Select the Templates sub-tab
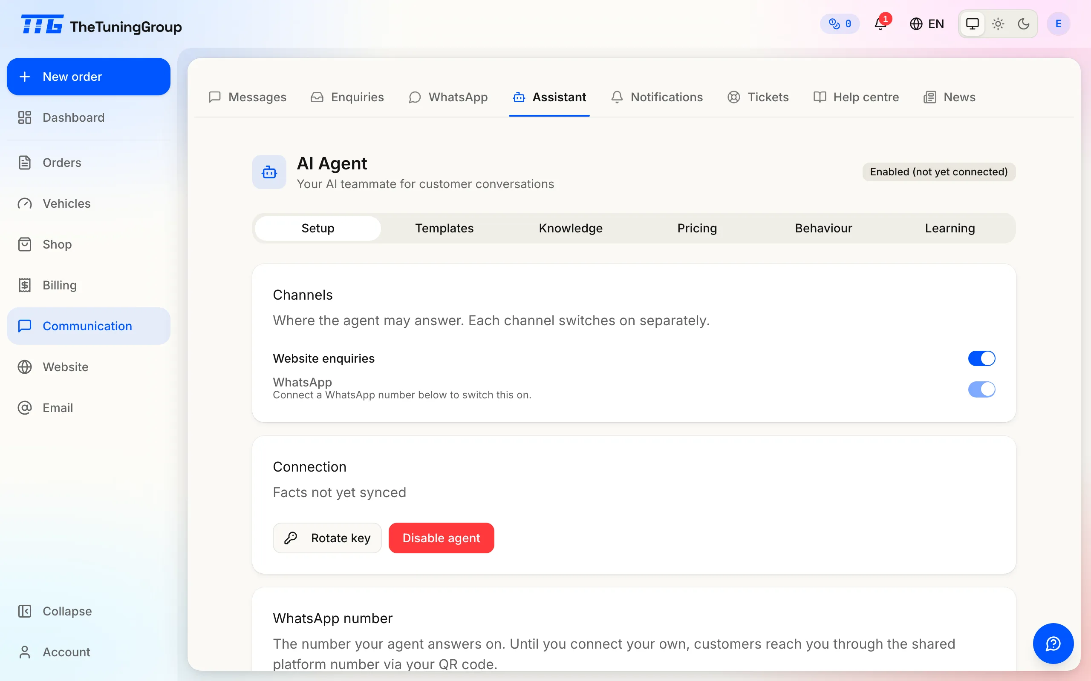Viewport: 1091px width, 681px height. (444, 229)
